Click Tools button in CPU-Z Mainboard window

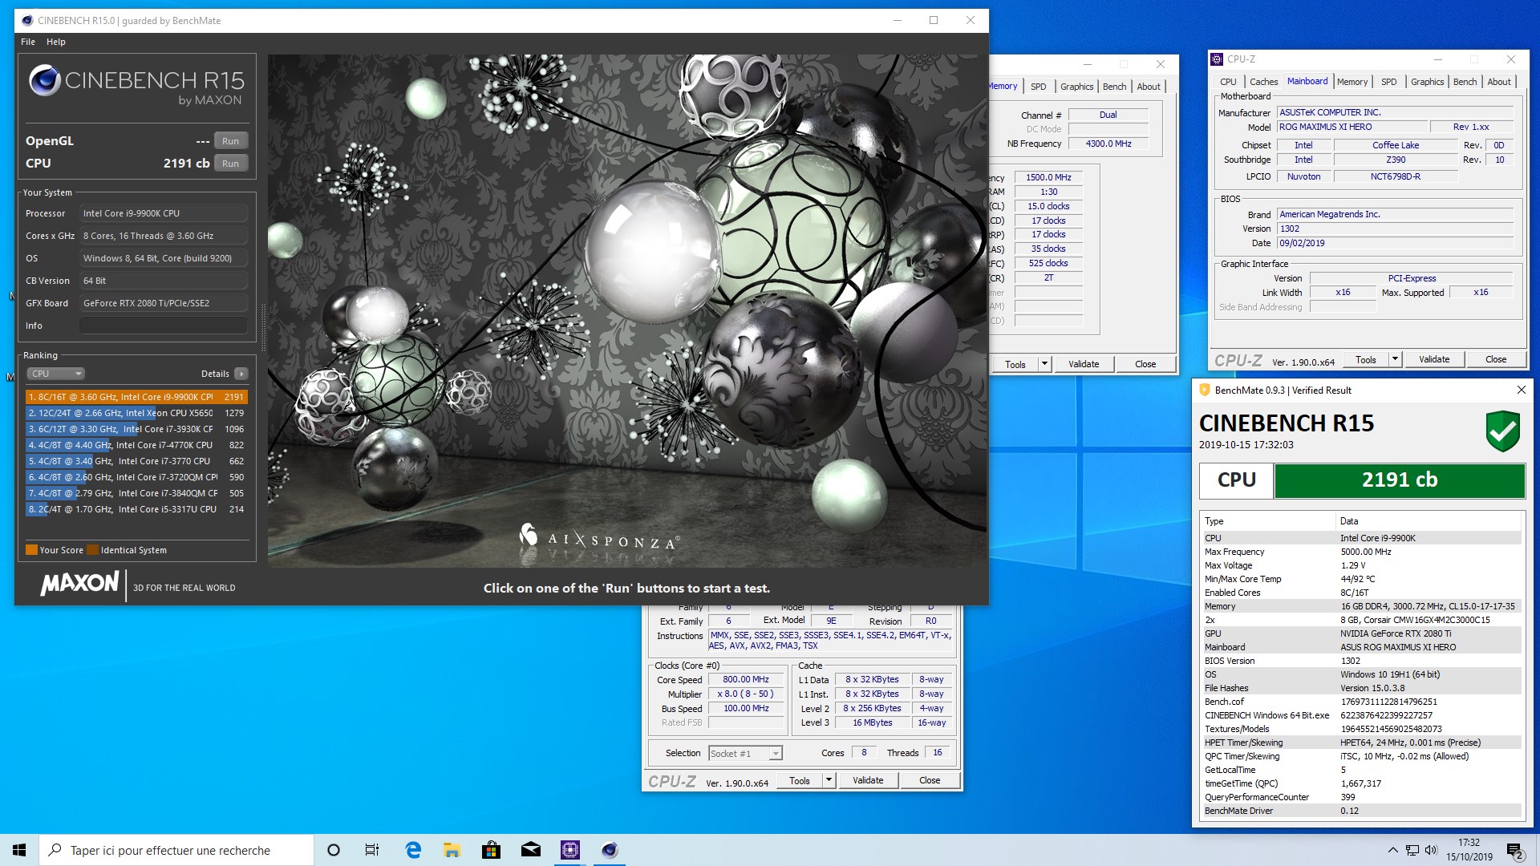(1366, 360)
